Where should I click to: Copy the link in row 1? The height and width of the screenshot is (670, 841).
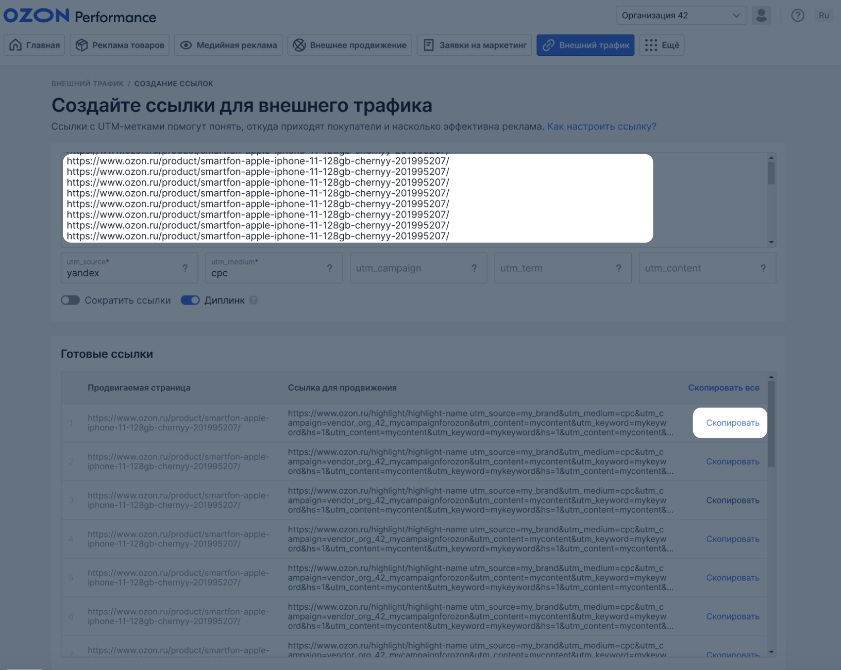733,423
